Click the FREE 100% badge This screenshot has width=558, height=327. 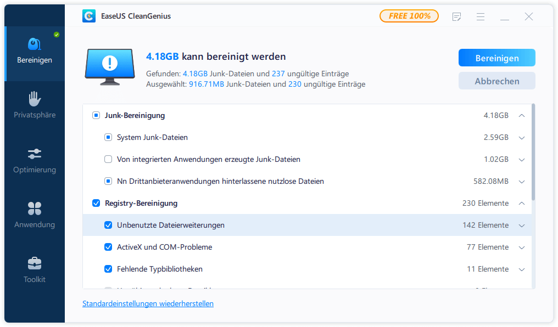(x=409, y=16)
